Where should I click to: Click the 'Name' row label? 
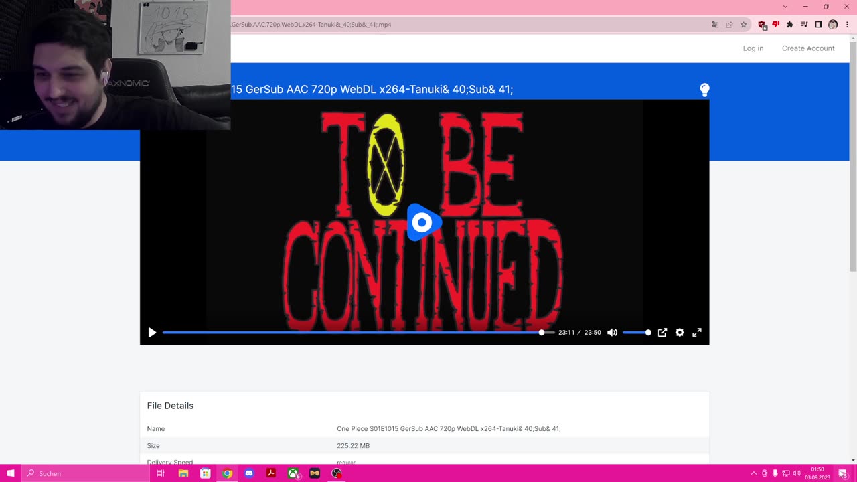tap(155, 429)
